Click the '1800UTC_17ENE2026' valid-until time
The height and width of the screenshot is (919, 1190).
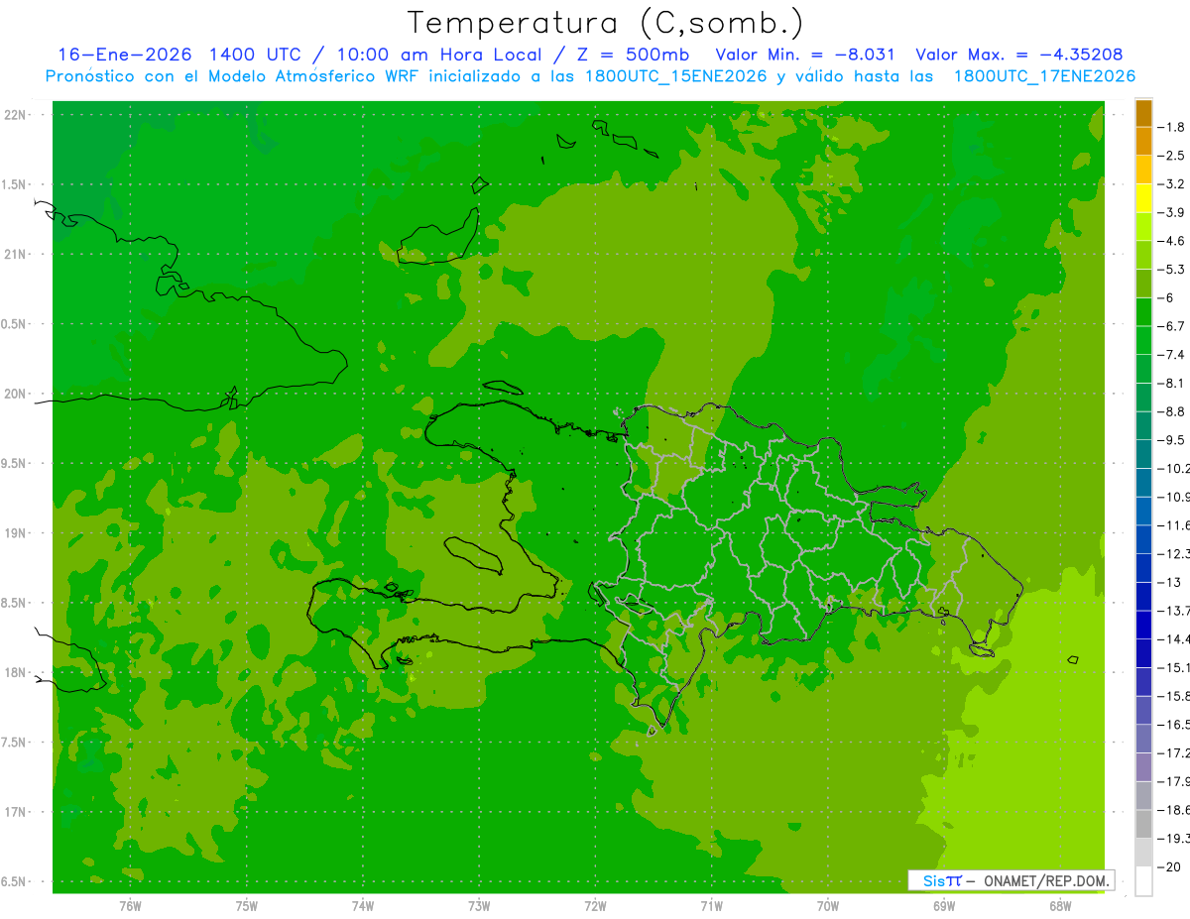coord(1044,76)
